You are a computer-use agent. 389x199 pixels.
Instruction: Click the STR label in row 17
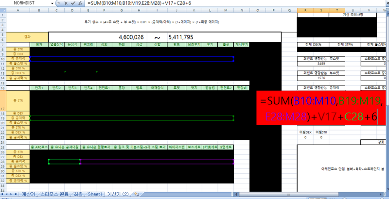18,101
